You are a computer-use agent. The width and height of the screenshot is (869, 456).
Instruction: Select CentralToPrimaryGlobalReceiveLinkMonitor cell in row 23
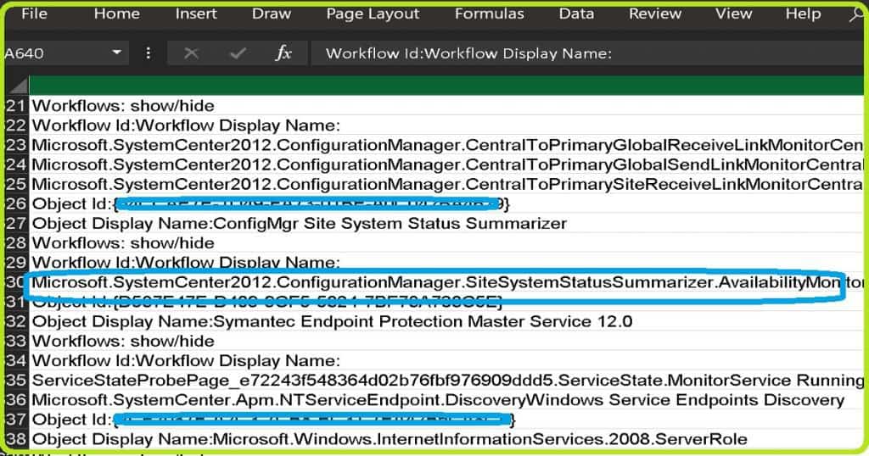click(446, 145)
